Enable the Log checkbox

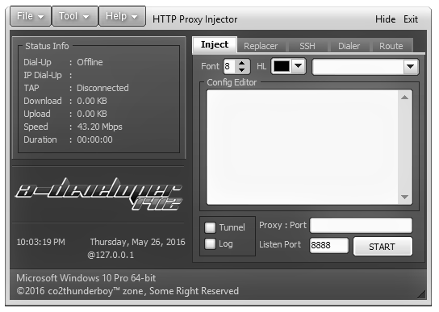coord(210,243)
